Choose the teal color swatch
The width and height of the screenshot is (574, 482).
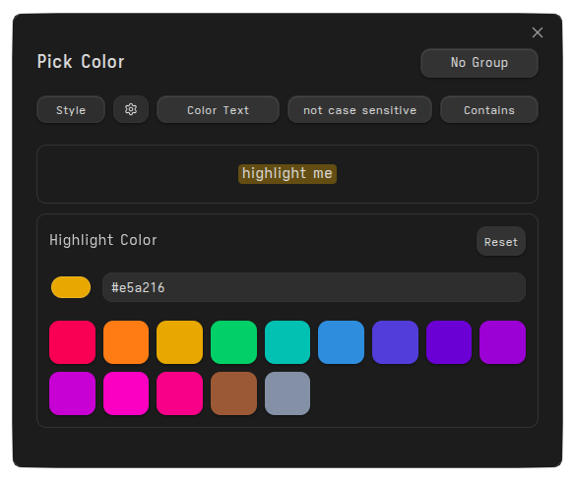(287, 342)
